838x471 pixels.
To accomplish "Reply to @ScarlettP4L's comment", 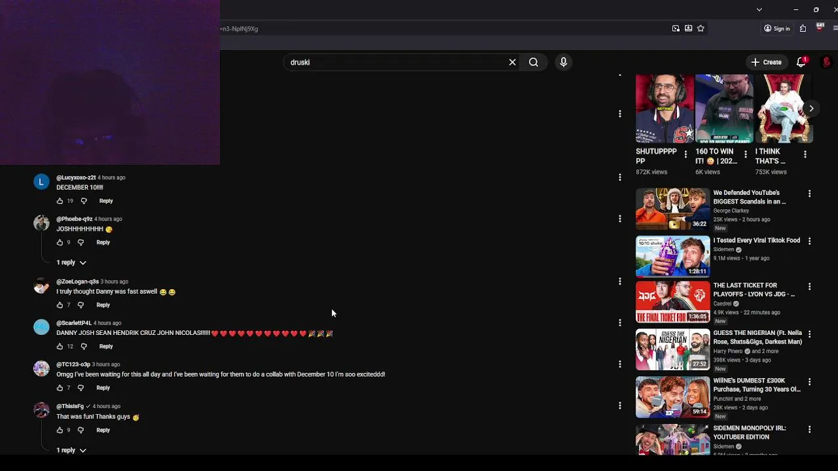I will click(x=106, y=347).
